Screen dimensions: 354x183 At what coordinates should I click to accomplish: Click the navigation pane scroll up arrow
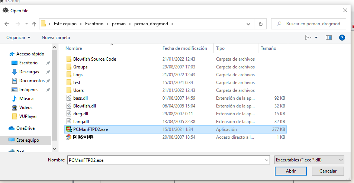(54, 47)
